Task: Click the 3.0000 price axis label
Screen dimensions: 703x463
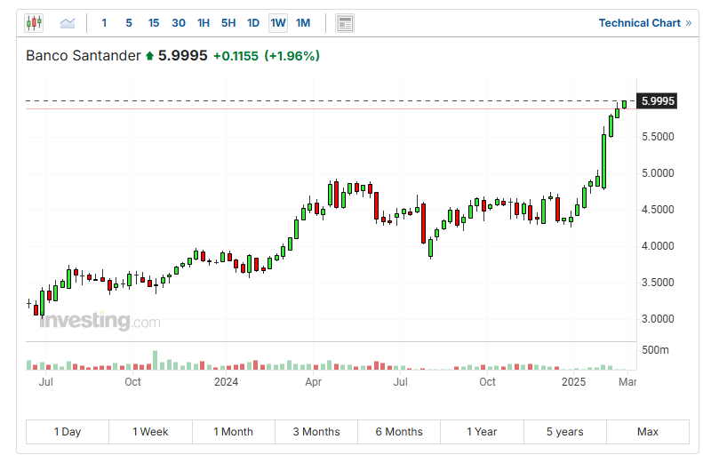Action: 658,319
